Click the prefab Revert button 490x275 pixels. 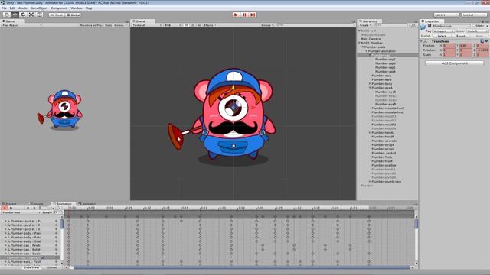[461, 36]
